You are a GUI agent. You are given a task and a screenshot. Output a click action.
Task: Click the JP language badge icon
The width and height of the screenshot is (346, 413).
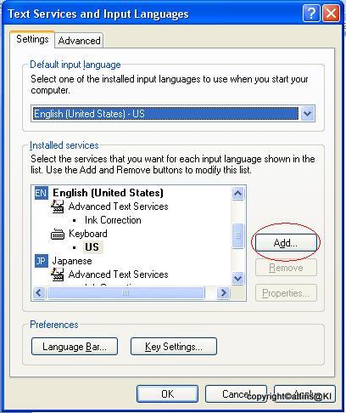pyautogui.click(x=41, y=261)
